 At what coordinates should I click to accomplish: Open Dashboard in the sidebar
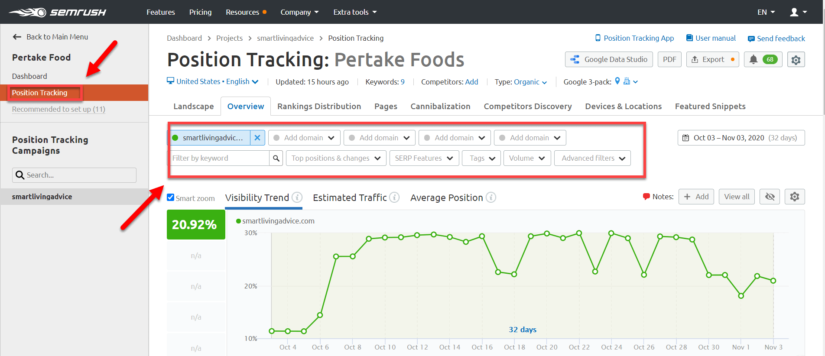[29, 76]
